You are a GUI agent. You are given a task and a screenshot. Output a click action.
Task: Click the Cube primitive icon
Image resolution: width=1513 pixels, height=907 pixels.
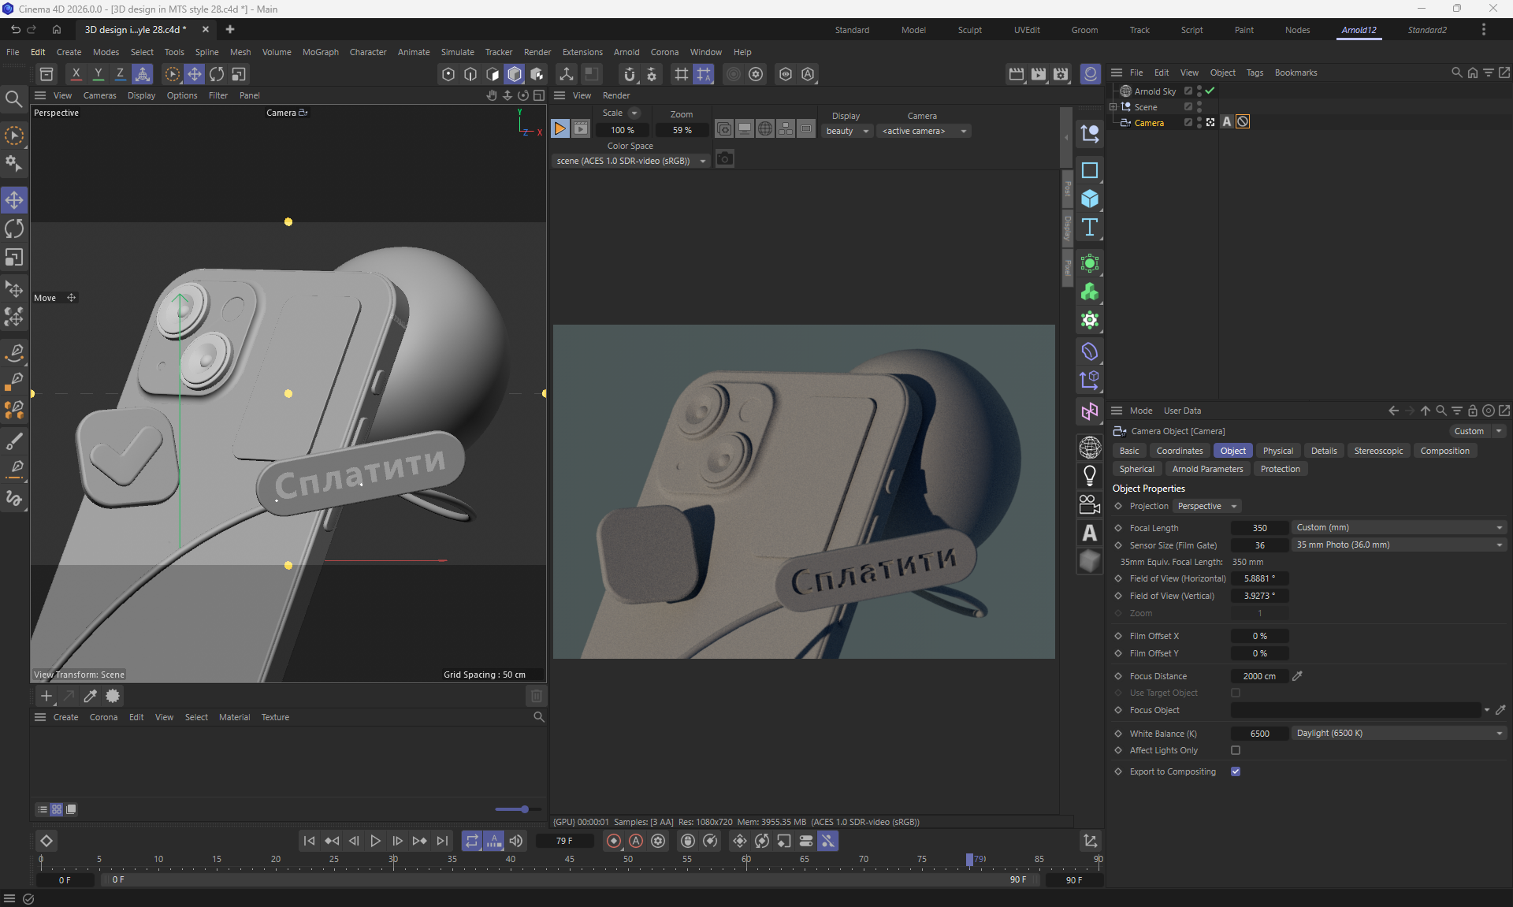click(1090, 199)
